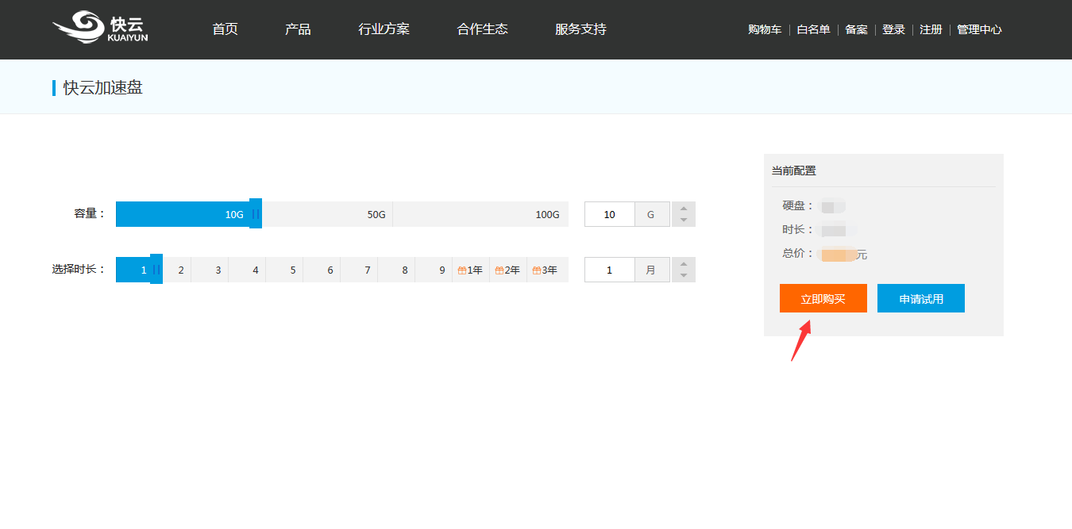Increase duration using the up arrow
Viewport: 1072px width, 529px height.
[x=684, y=264]
